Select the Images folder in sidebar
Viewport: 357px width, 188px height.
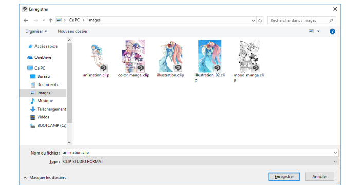point(43,93)
